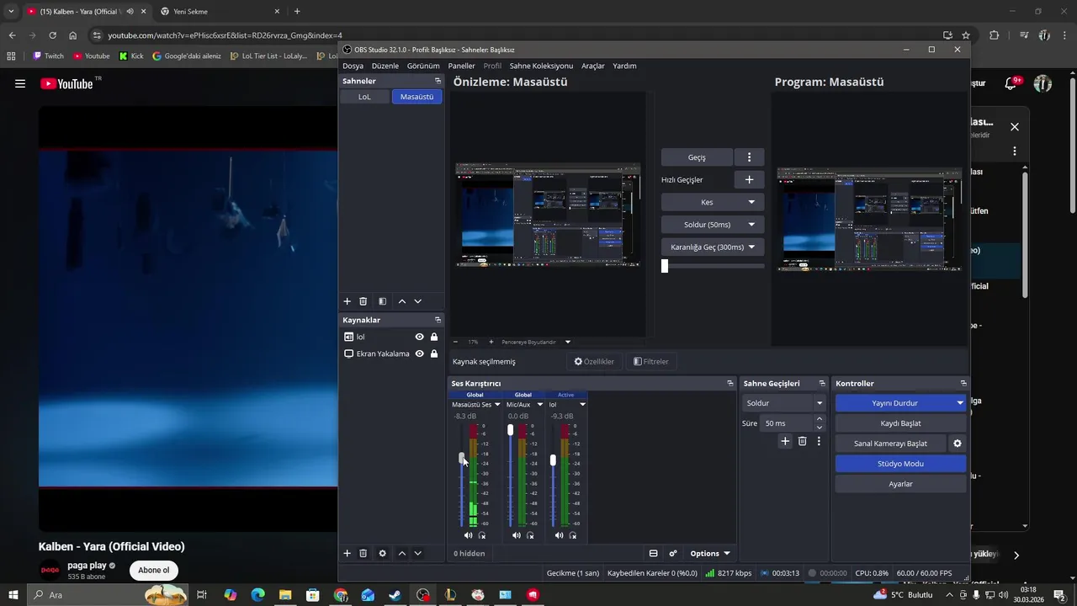Open the Dosya menu
1077x606 pixels.
click(x=353, y=66)
